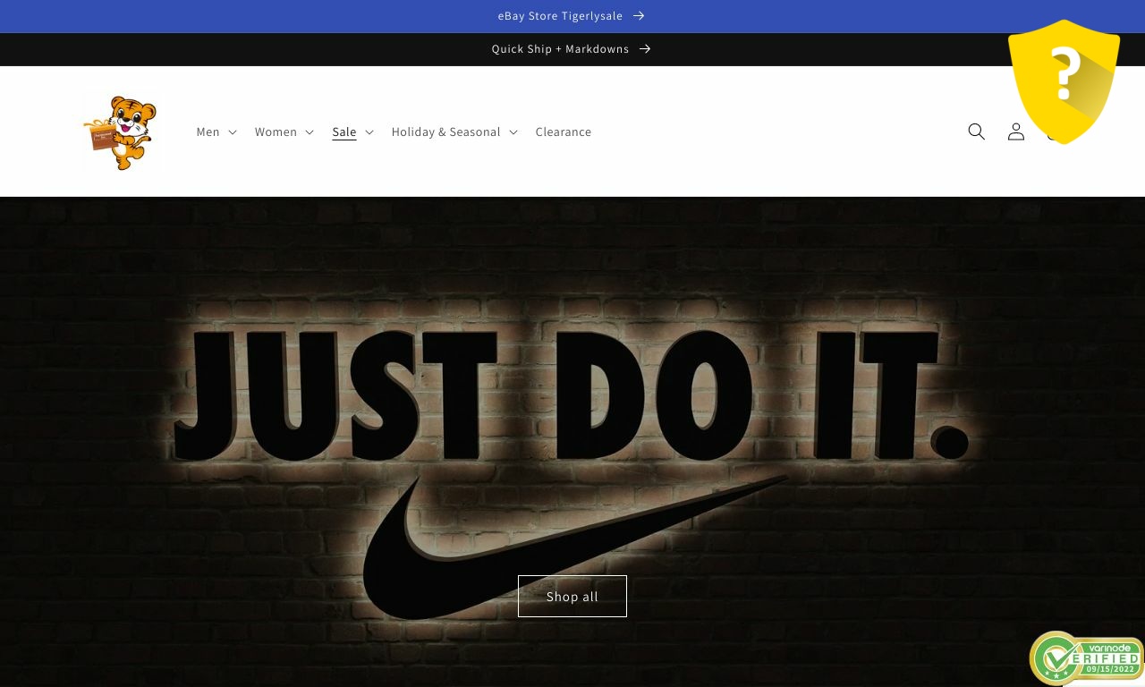Open the Women menu
Screen dimensions: 1145x687
pos(284,131)
